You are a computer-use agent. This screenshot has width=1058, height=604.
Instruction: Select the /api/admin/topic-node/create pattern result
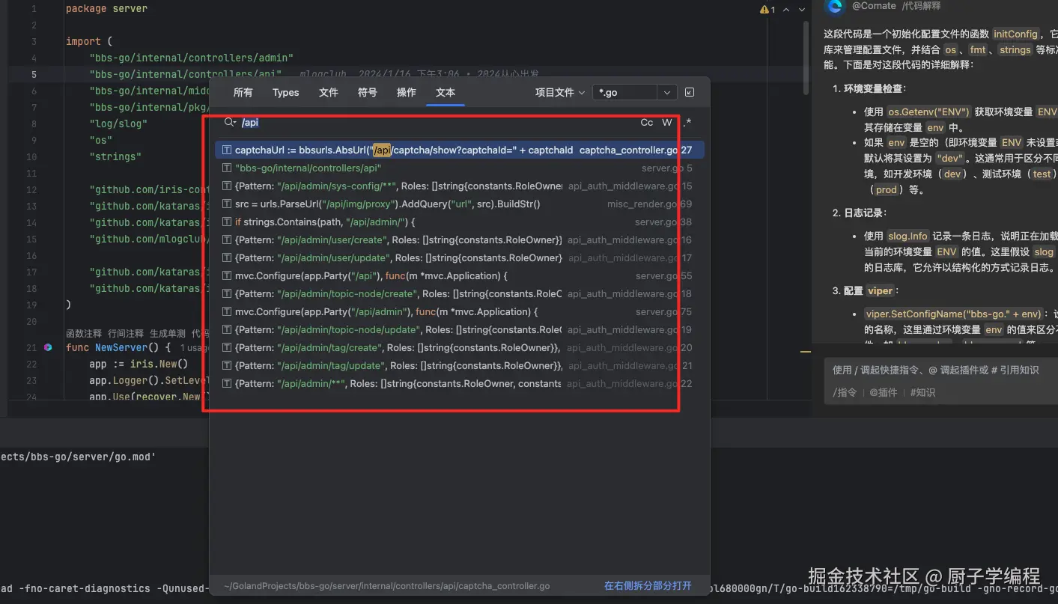[459, 294]
